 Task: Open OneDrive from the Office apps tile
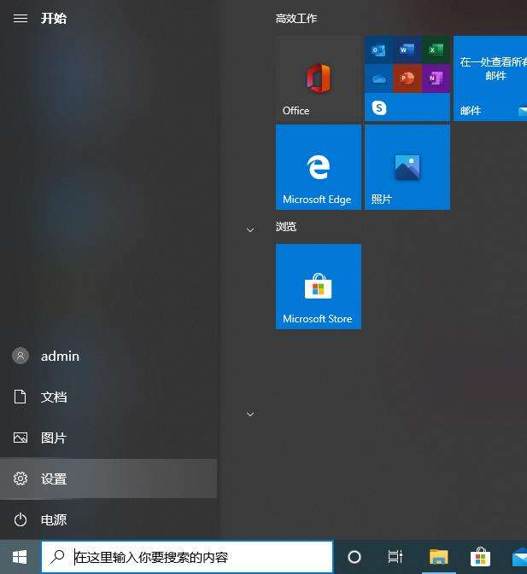pos(378,78)
